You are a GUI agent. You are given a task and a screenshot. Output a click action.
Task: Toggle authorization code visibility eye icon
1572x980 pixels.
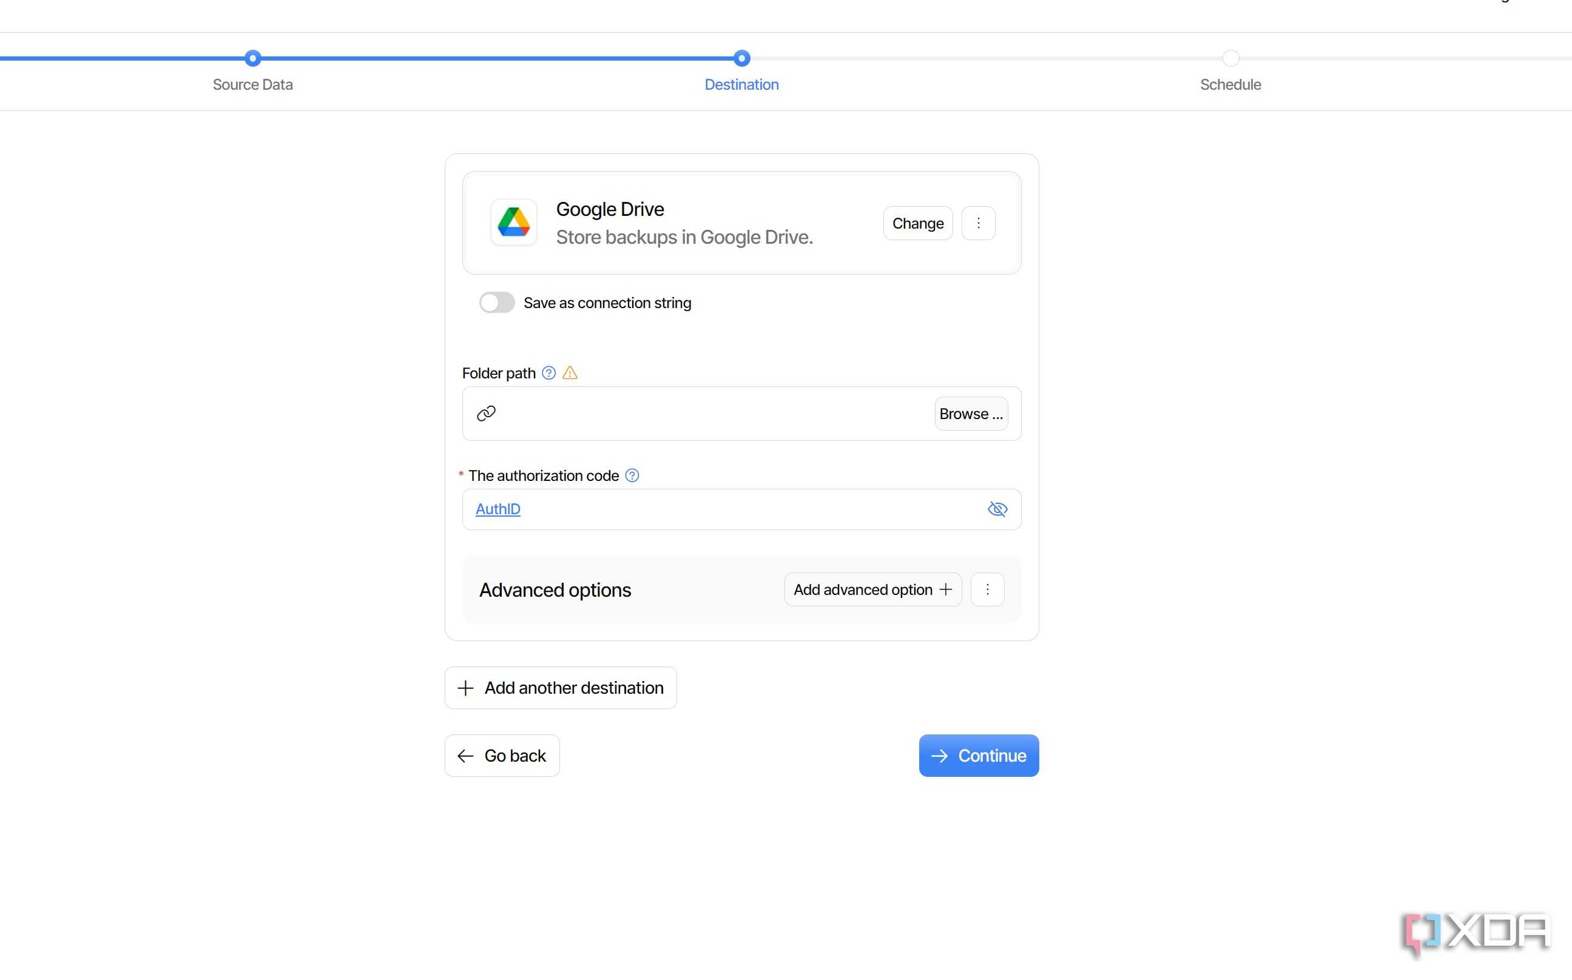[997, 509]
